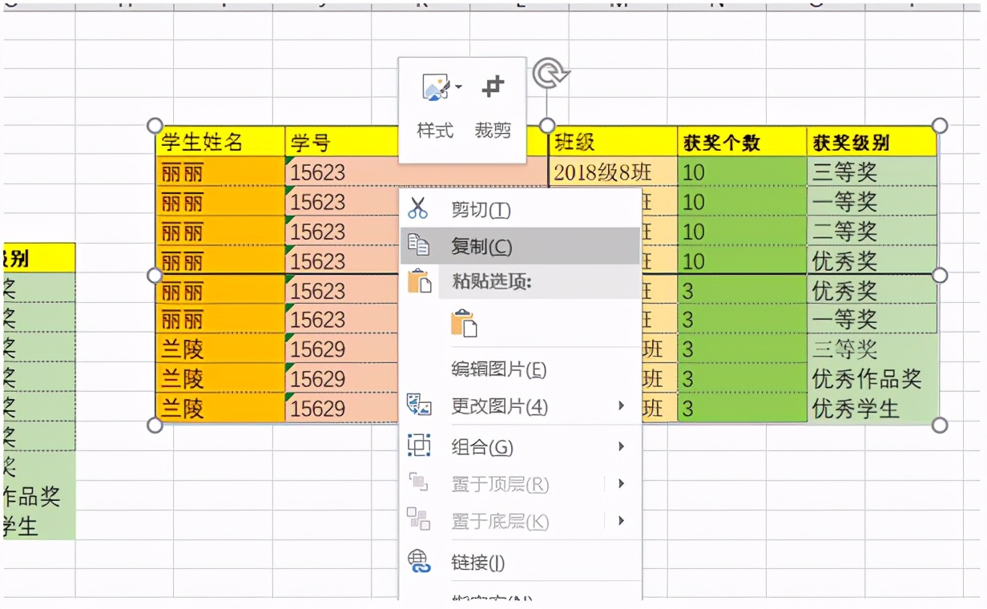Click the 班级 header cell
This screenshot has height=609, width=987.
click(614, 142)
